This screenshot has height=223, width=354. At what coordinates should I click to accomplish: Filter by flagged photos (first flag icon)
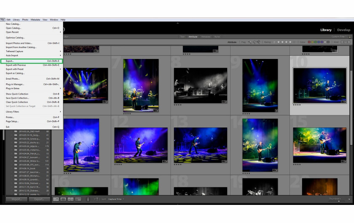(x=249, y=42)
